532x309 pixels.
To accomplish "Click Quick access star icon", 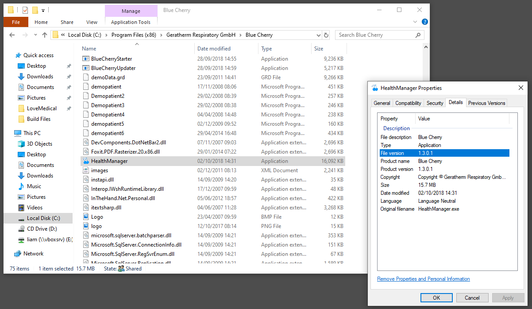I will 18,55.
